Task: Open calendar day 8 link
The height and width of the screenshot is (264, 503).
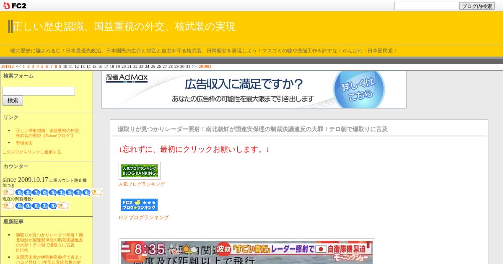Action: pos(56,67)
